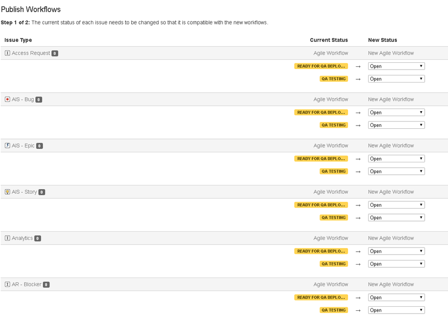Viewport: 448px width, 322px height.
Task: Click the QA TESTING lozenge under AIS - Bug
Action: click(x=334, y=125)
